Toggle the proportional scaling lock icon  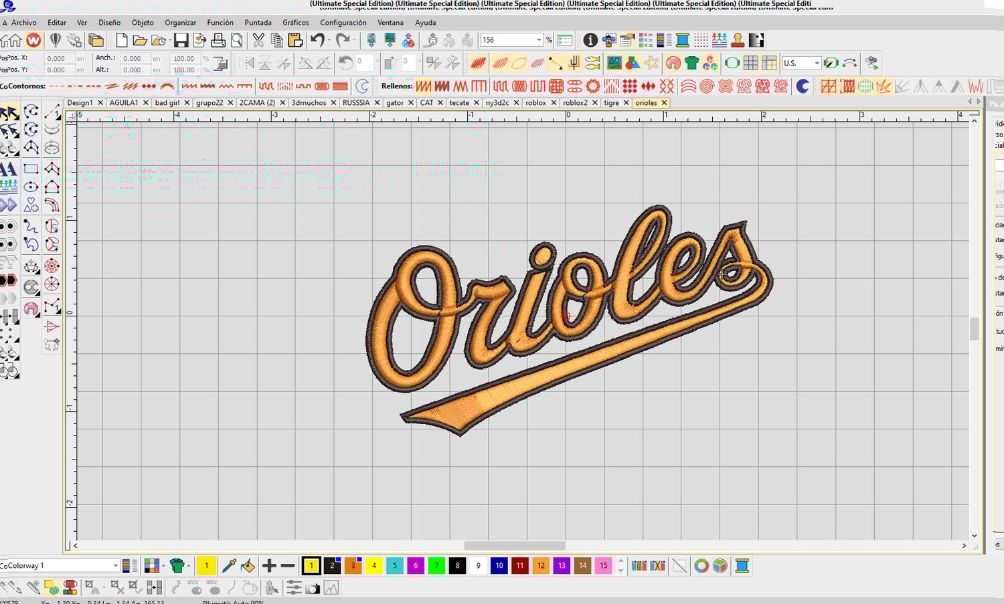point(220,64)
